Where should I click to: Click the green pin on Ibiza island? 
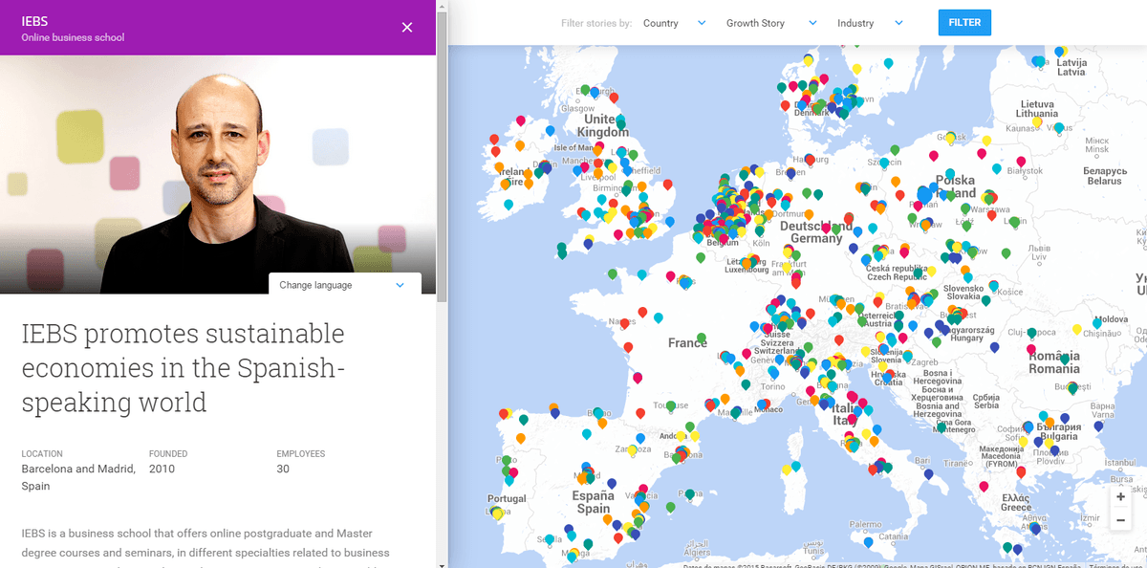click(670, 507)
